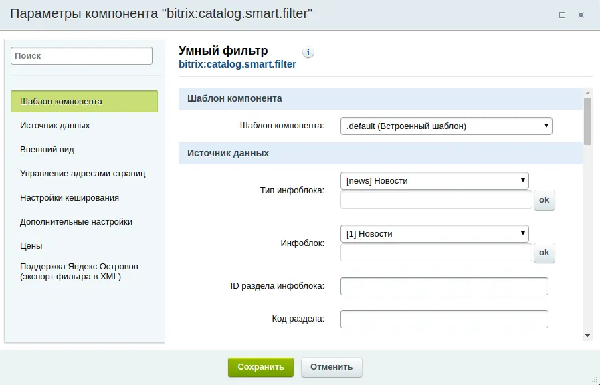This screenshot has height=385, width=600.
Task: Click scrollbar down arrow in parameters list
Action: point(587,335)
